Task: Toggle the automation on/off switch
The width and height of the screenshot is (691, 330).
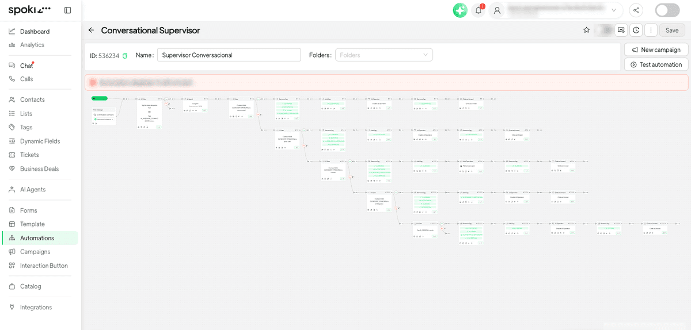Action: (x=667, y=10)
